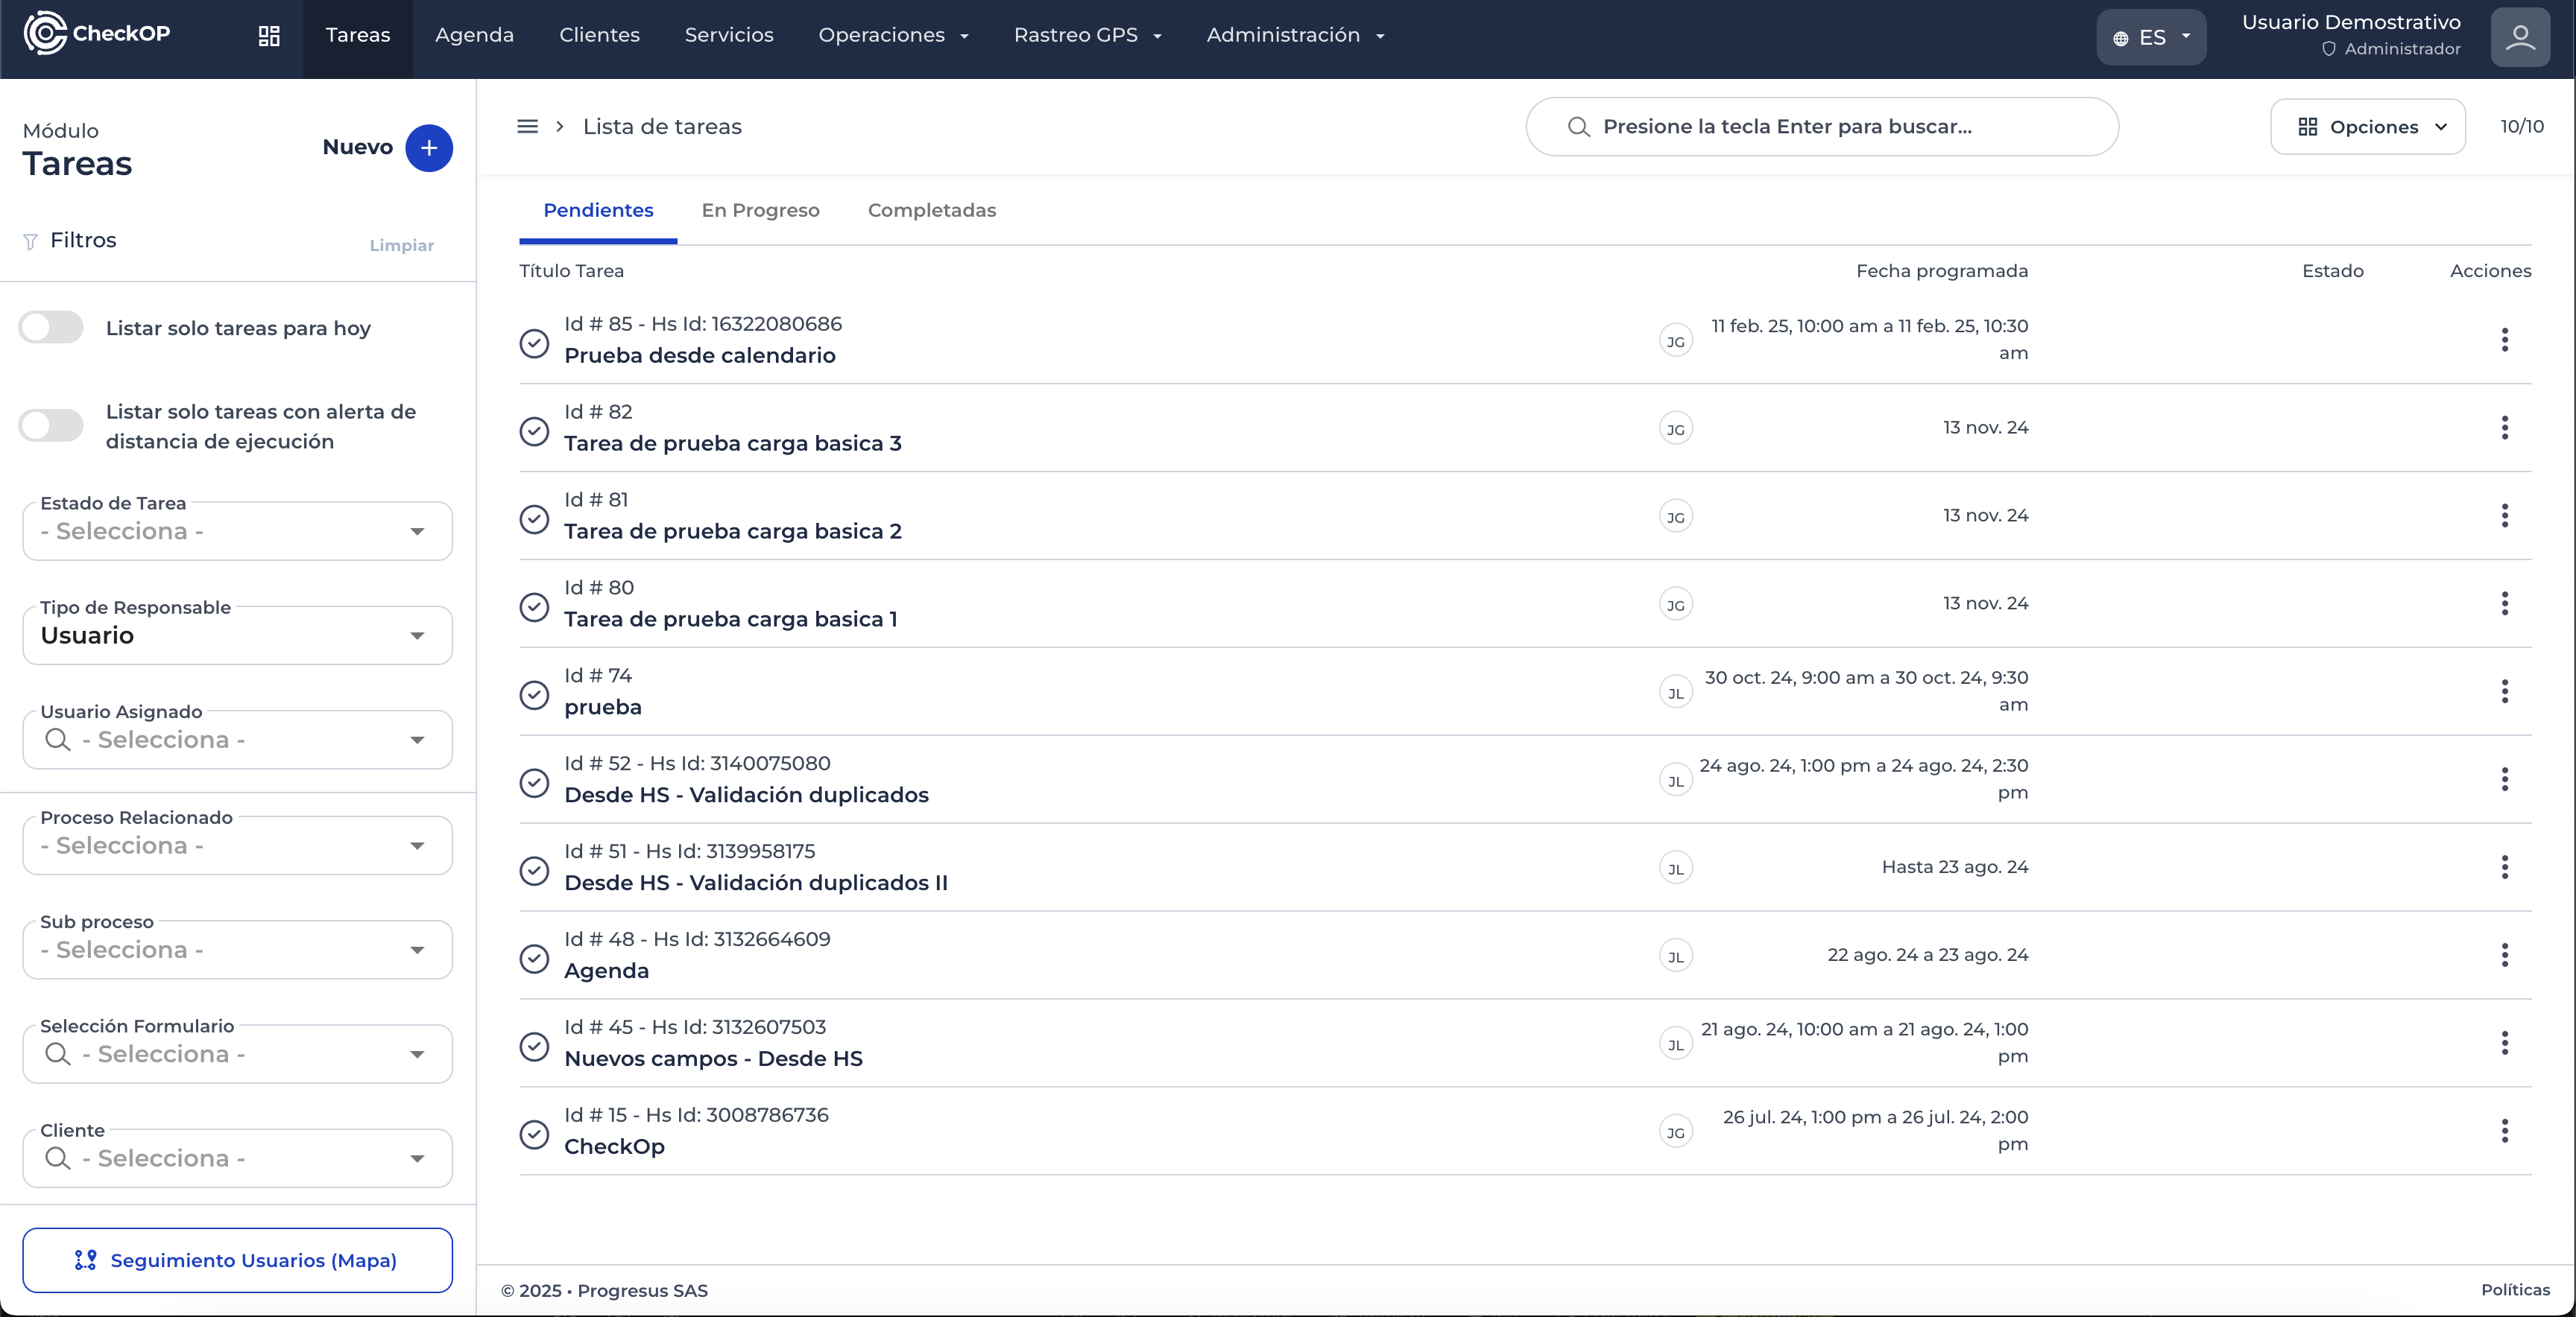Toggle tasks with execution distance alert filter
Viewport: 2576px width, 1317px height.
tap(51, 425)
